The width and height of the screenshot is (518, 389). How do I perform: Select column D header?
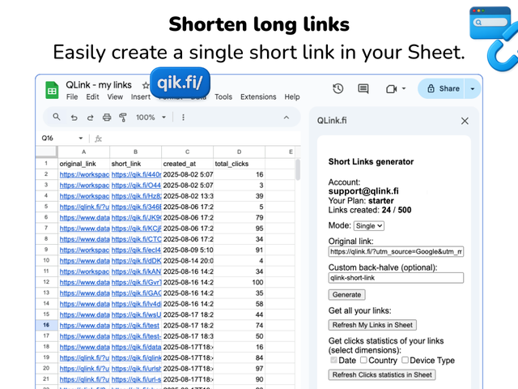pyautogui.click(x=240, y=152)
